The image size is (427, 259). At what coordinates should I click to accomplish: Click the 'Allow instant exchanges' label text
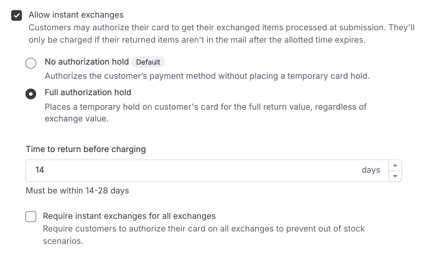coord(76,15)
